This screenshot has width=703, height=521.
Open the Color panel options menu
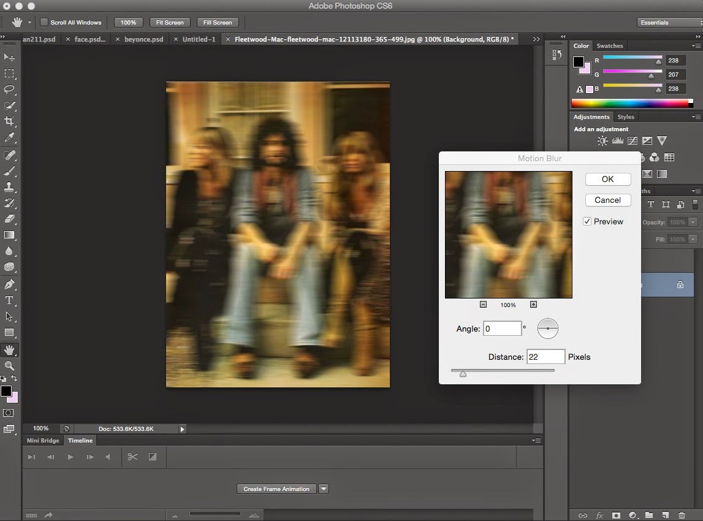click(x=696, y=46)
